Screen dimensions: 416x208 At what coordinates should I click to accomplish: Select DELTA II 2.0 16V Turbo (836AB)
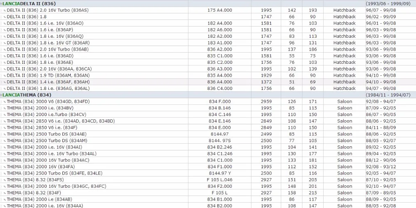click(x=48, y=49)
